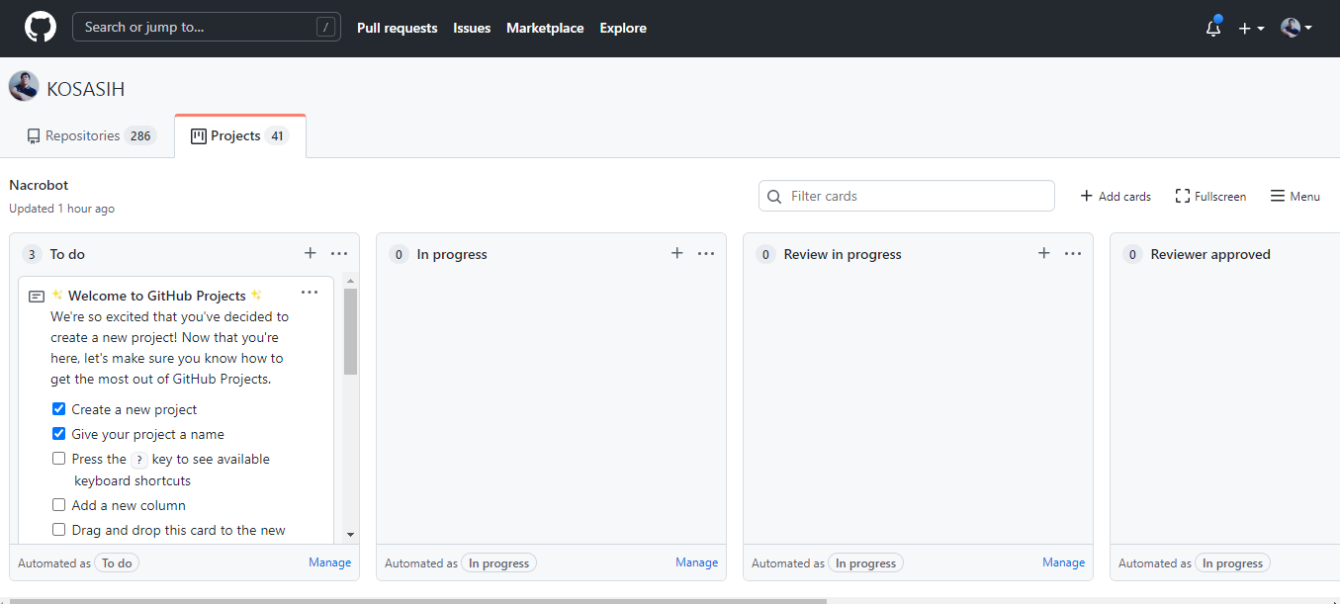Click the ? key badge in the Welcome card
1340x604 pixels.
(x=139, y=460)
